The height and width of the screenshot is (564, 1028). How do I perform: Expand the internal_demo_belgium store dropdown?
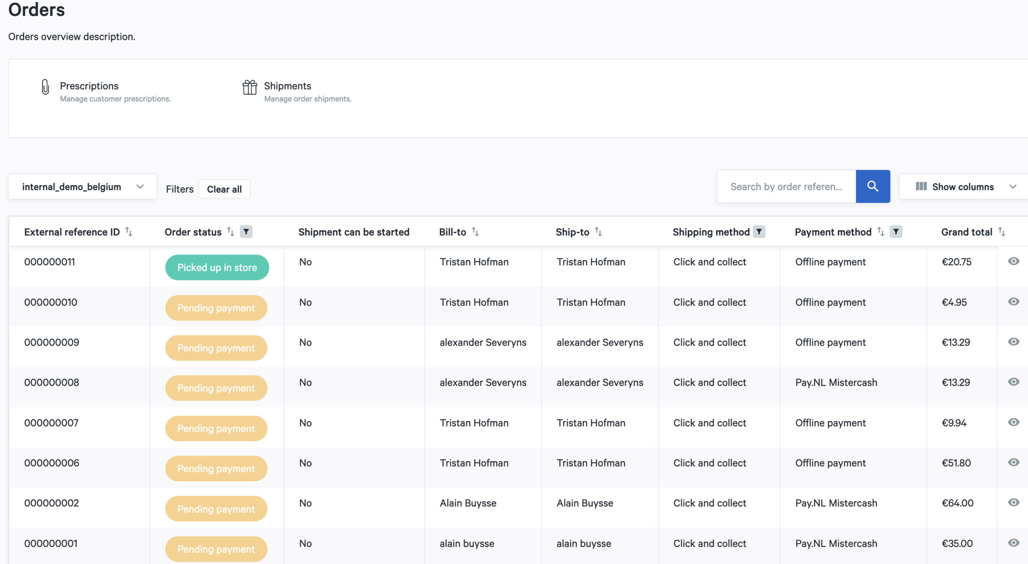(82, 187)
